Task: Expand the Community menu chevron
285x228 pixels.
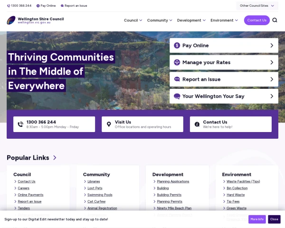Action: click(171, 20)
